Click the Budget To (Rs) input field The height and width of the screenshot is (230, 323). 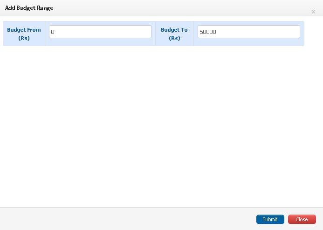coord(249,32)
